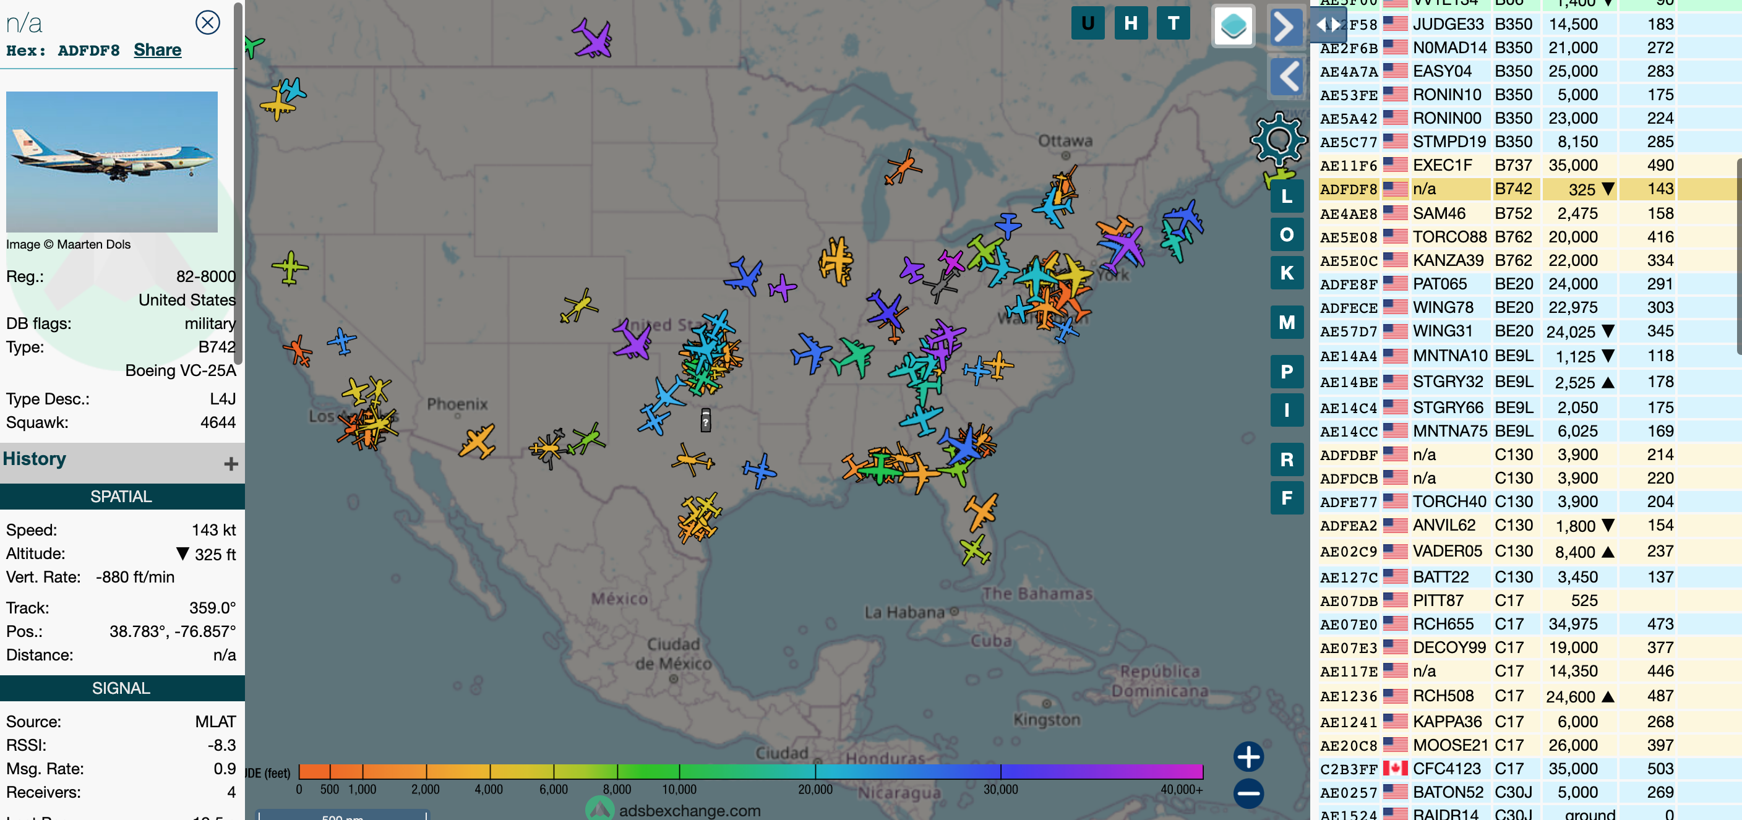Click the Squawk value 4644

pos(218,422)
